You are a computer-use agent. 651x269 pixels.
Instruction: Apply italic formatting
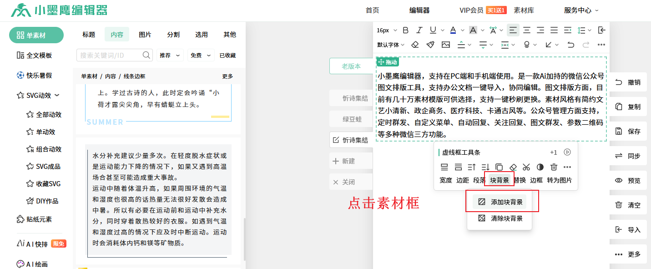click(419, 30)
